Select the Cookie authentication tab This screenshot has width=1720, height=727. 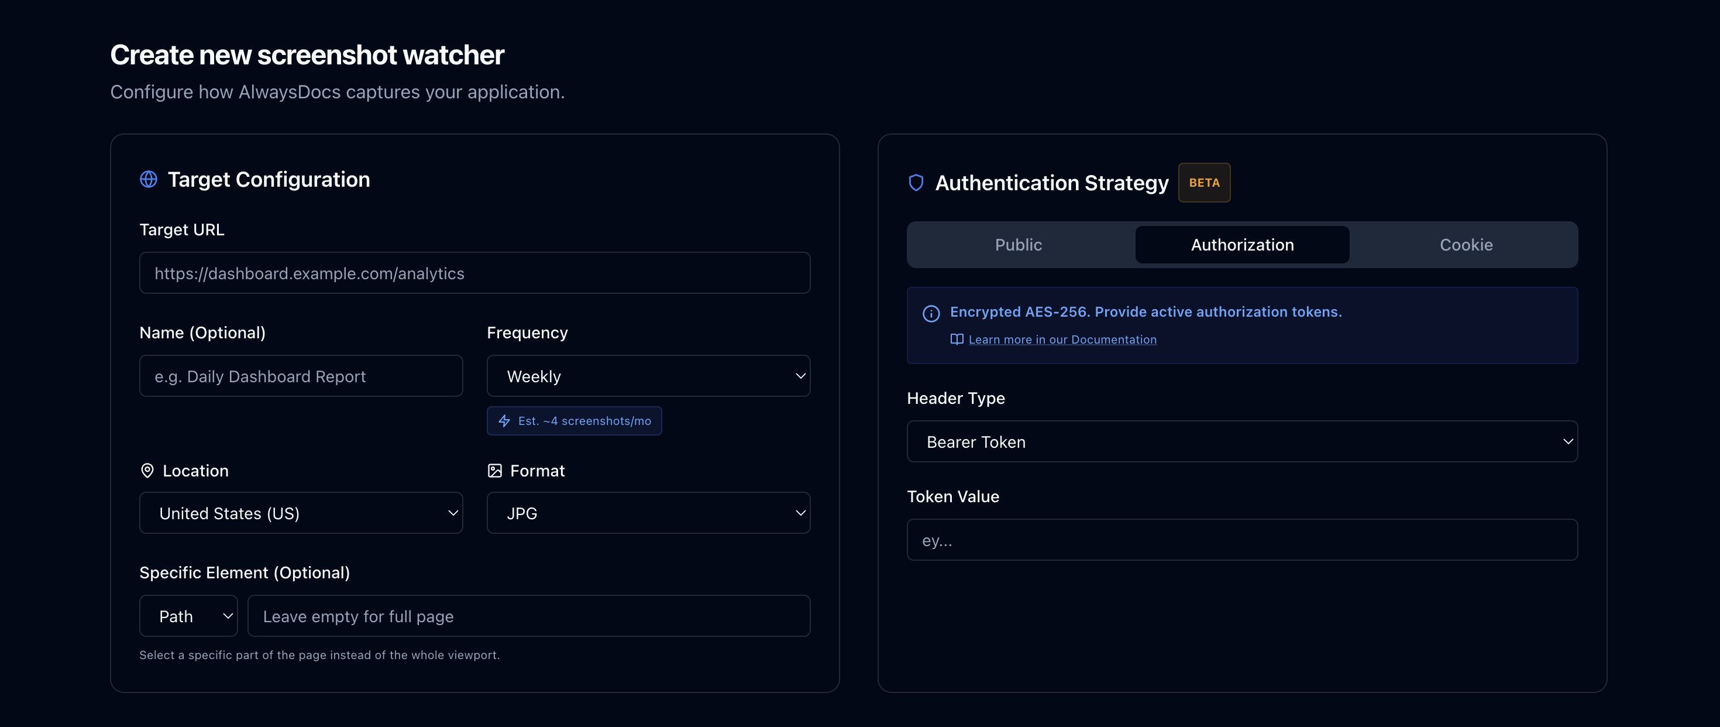coord(1466,245)
